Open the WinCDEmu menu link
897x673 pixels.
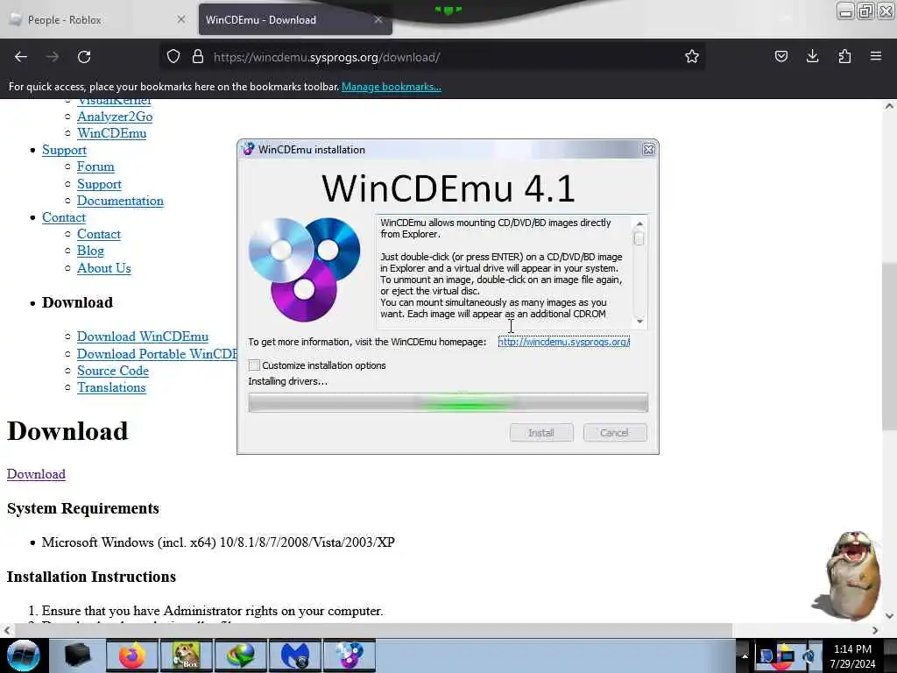pyautogui.click(x=111, y=133)
